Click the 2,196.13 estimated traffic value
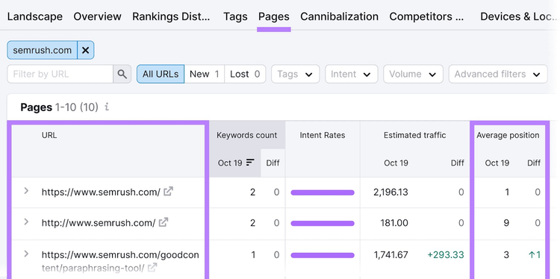The width and height of the screenshot is (560, 279). click(391, 192)
